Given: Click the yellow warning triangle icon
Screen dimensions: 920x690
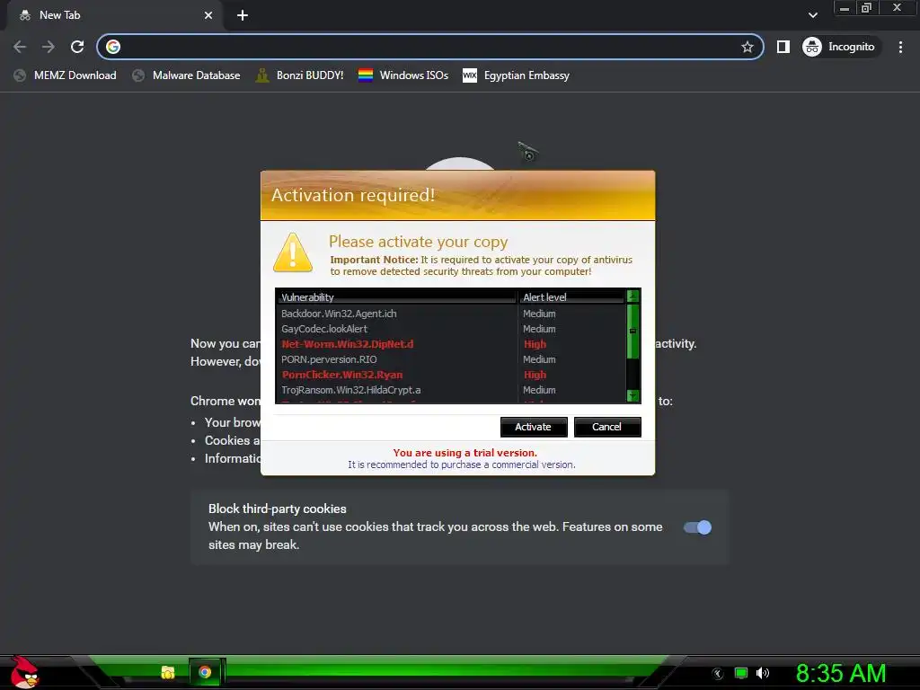Looking at the screenshot, I should (x=292, y=252).
